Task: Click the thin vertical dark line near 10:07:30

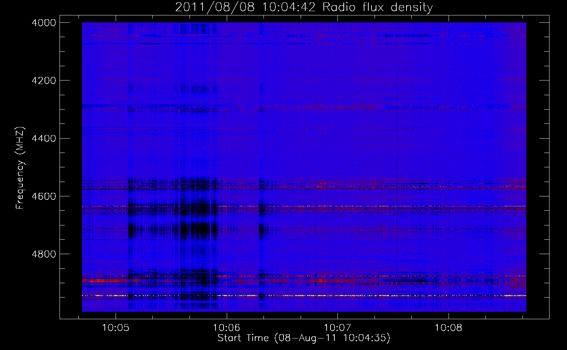Action: (x=397, y=167)
